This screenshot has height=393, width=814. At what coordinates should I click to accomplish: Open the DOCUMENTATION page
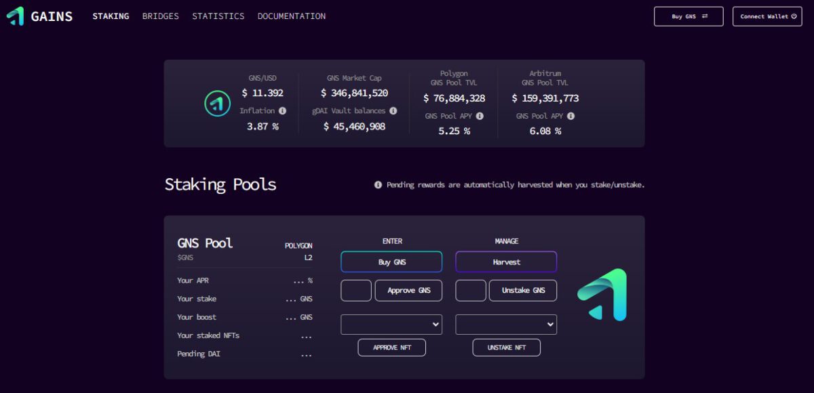[291, 16]
